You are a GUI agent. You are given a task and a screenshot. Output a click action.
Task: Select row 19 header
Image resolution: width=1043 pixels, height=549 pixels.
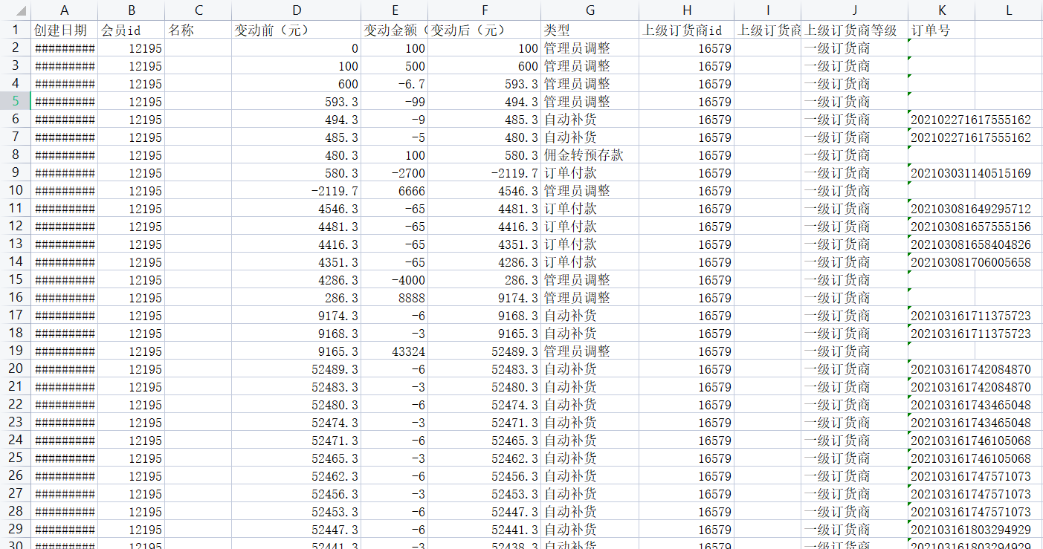click(x=15, y=351)
